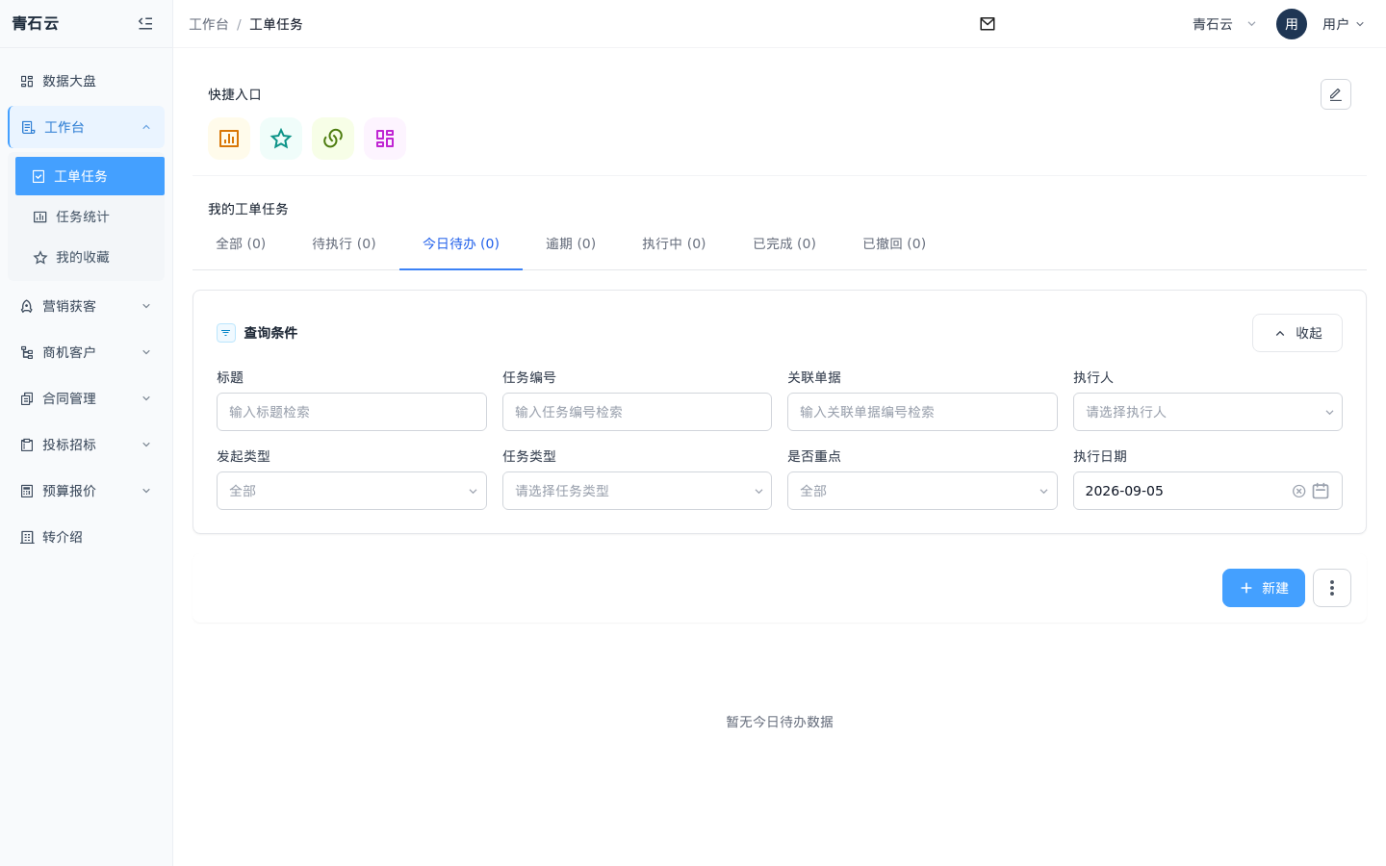Image resolution: width=1386 pixels, height=866 pixels.
Task: Click the 合同管理 document icon
Action: pos(27,398)
